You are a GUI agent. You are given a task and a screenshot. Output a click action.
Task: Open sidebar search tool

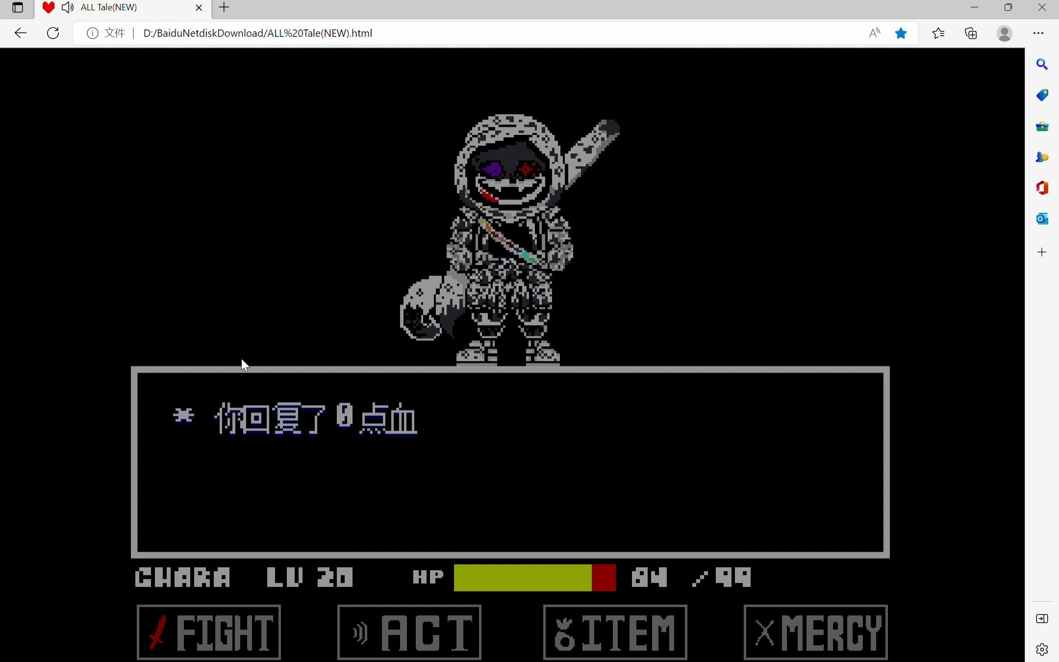click(1042, 64)
